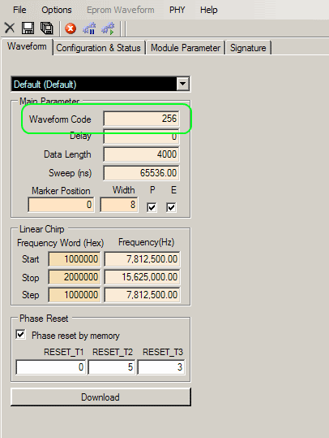The width and height of the screenshot is (329, 438).
Task: Switch to Configuration & Status tab
Action: click(98, 48)
